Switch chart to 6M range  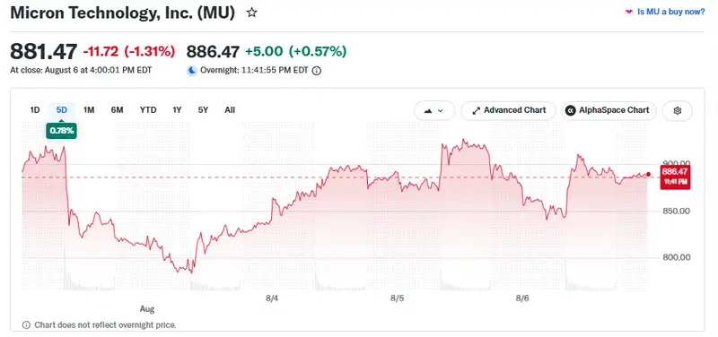click(117, 110)
